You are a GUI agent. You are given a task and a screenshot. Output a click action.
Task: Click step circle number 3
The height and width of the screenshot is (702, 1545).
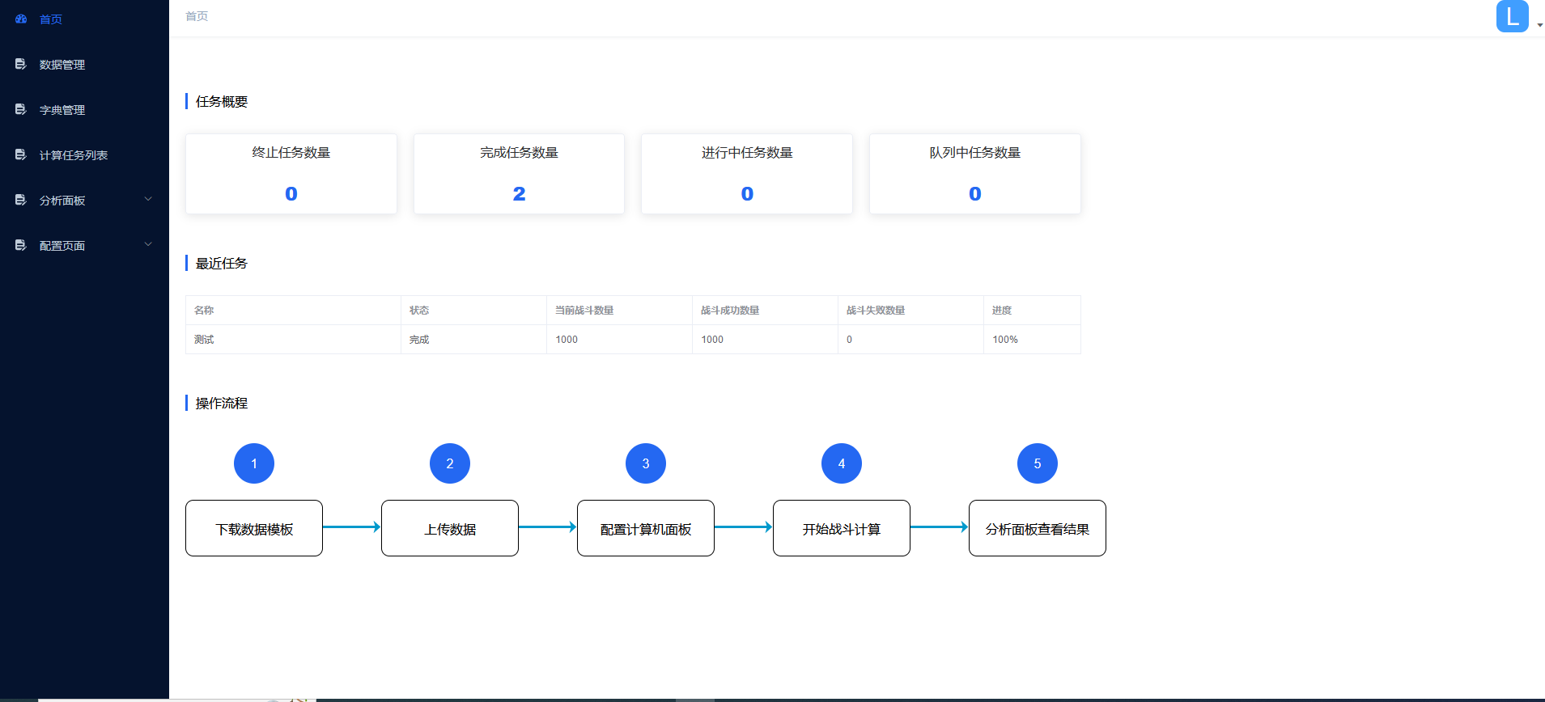646,463
